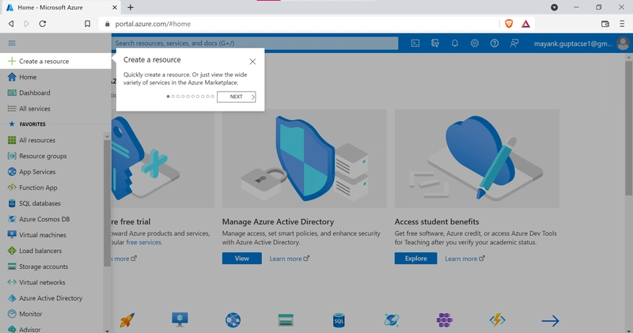Open portal settings gear

pyautogui.click(x=474, y=44)
